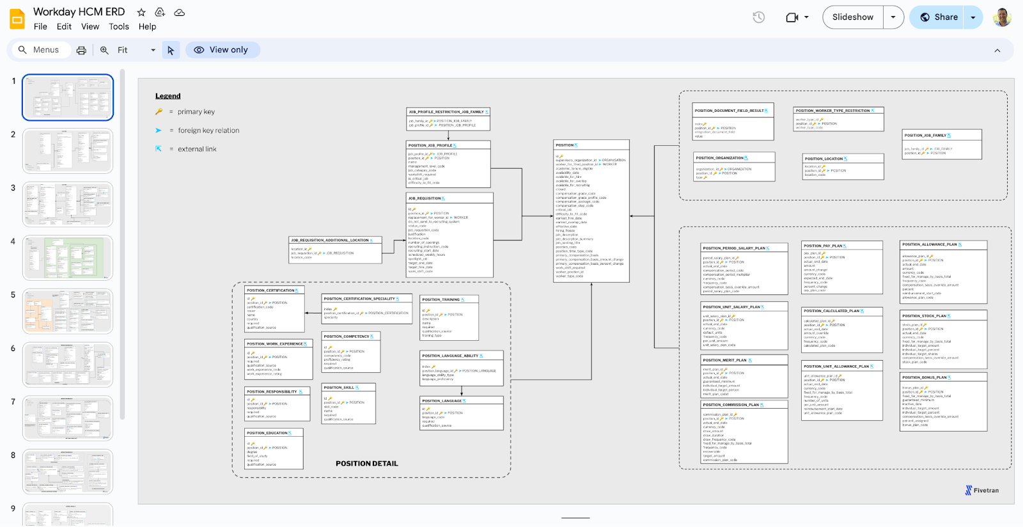The width and height of the screenshot is (1023, 527).
Task: Select slide 2 thumbnail
Action: click(x=68, y=151)
